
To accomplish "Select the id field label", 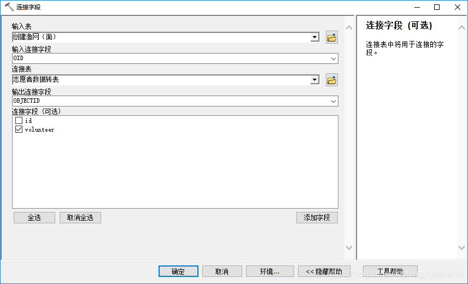I will click(28, 121).
